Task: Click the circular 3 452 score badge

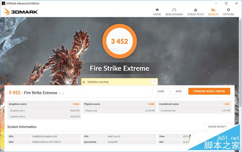Action: tap(119, 41)
